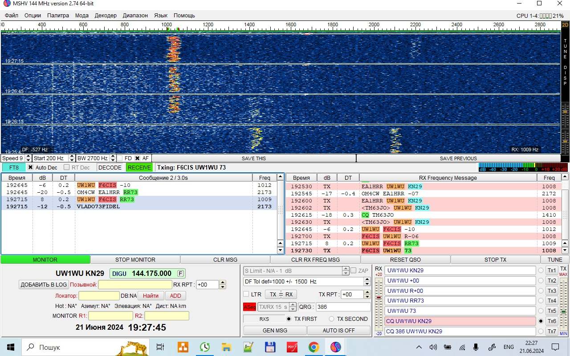
Task: Click the microphone tray icon
Action: pos(476,347)
